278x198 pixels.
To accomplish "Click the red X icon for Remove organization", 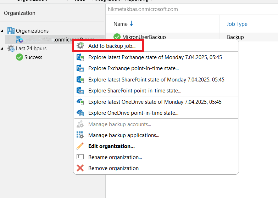I will click(80, 168).
